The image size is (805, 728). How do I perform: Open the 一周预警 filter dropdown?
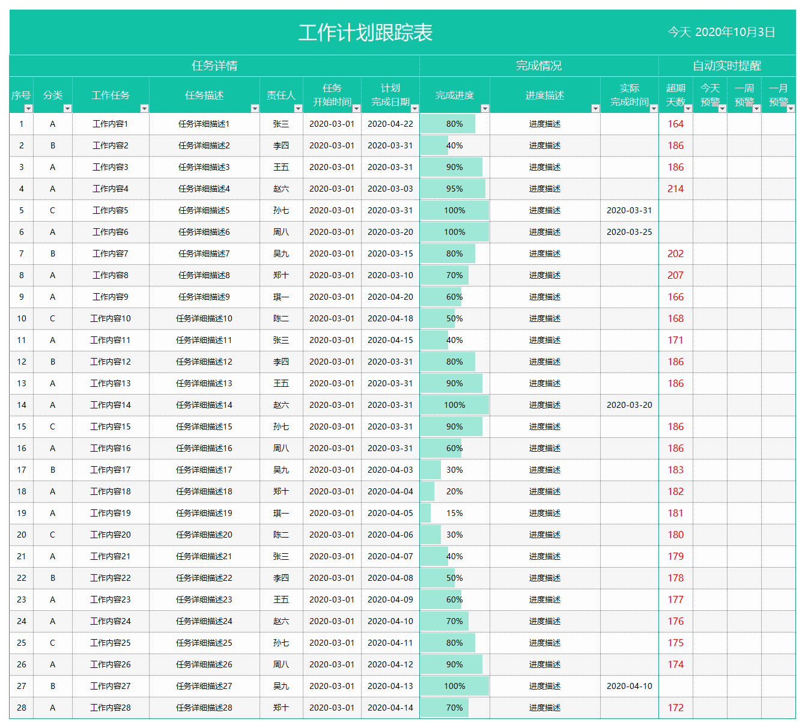pos(756,109)
